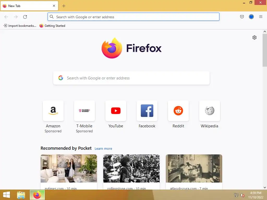The width and height of the screenshot is (267, 200).
Task: Reload the current page
Action: click(25, 17)
